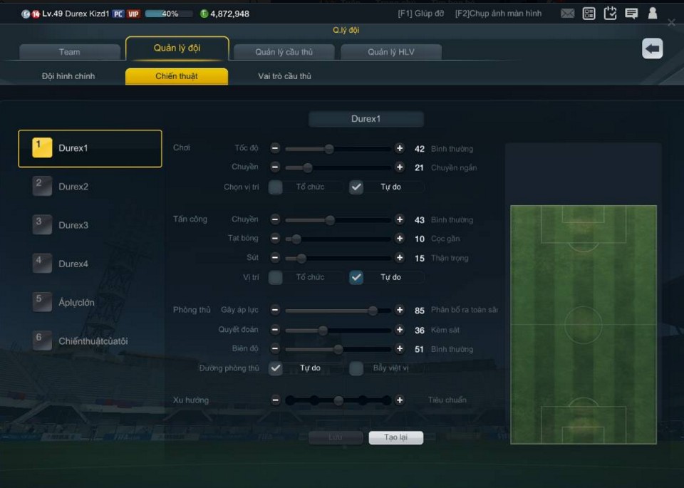684x488 pixels.
Task: Open the calendar check-in icon
Action: pyautogui.click(x=610, y=14)
